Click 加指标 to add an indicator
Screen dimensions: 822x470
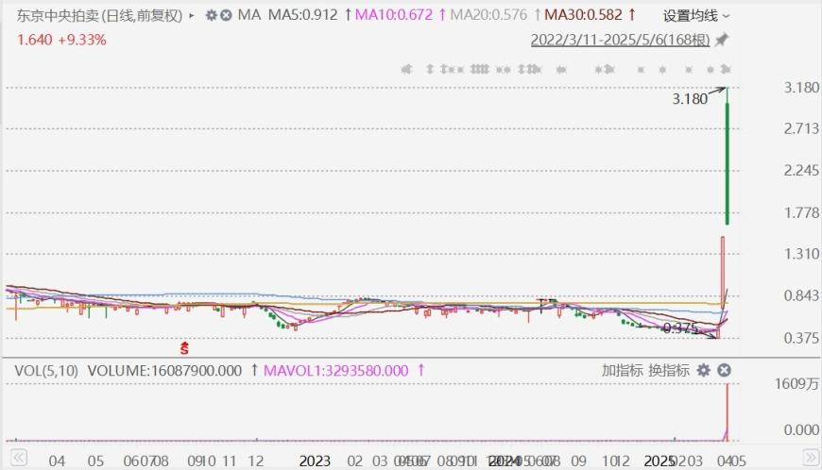pyautogui.click(x=623, y=371)
